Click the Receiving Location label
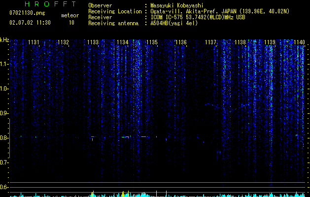Viewport: 310px width, 197px height. point(115,11)
